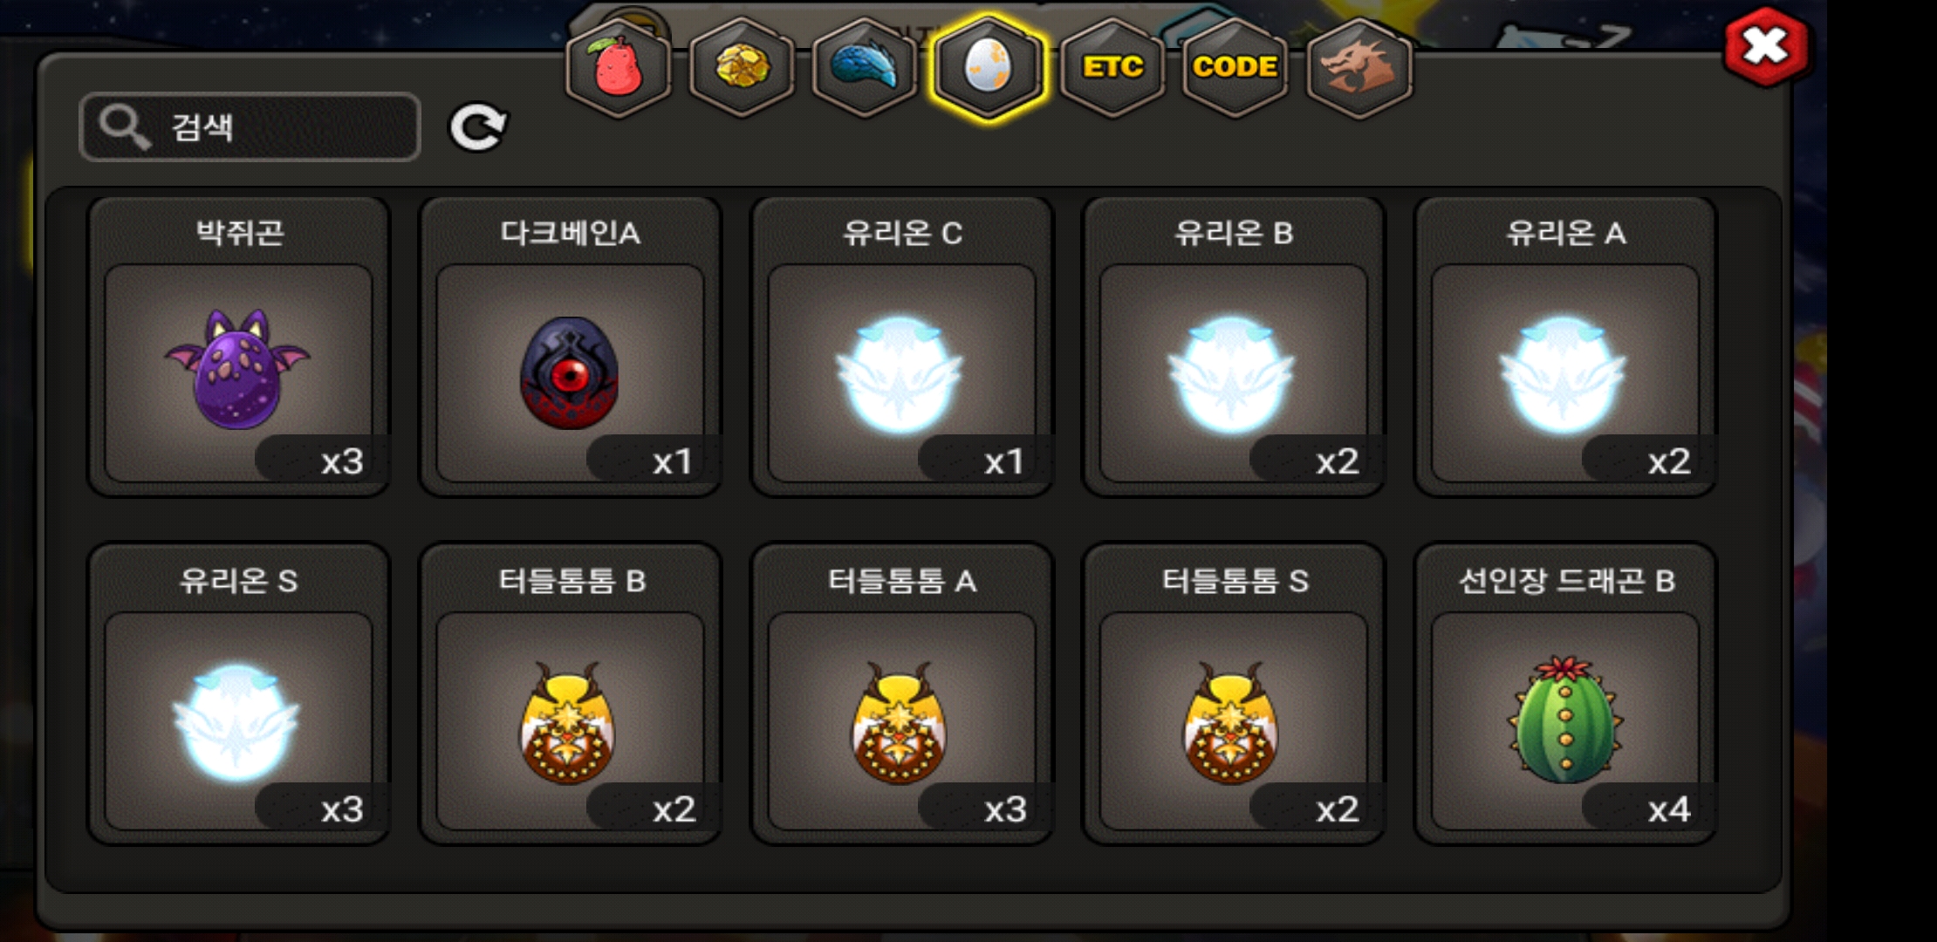Select the 터들톰톰 B egg
1937x942 pixels.
pyautogui.click(x=571, y=694)
